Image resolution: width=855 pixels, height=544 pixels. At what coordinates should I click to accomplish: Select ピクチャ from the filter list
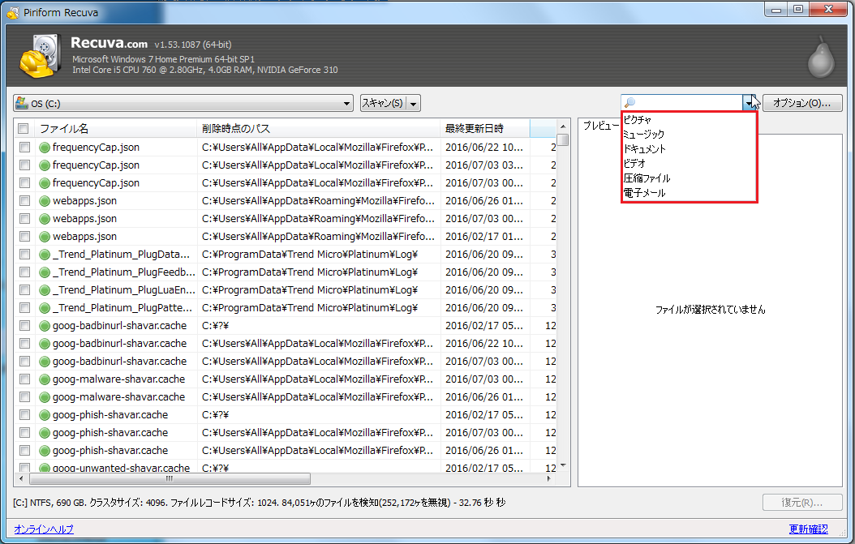point(690,119)
